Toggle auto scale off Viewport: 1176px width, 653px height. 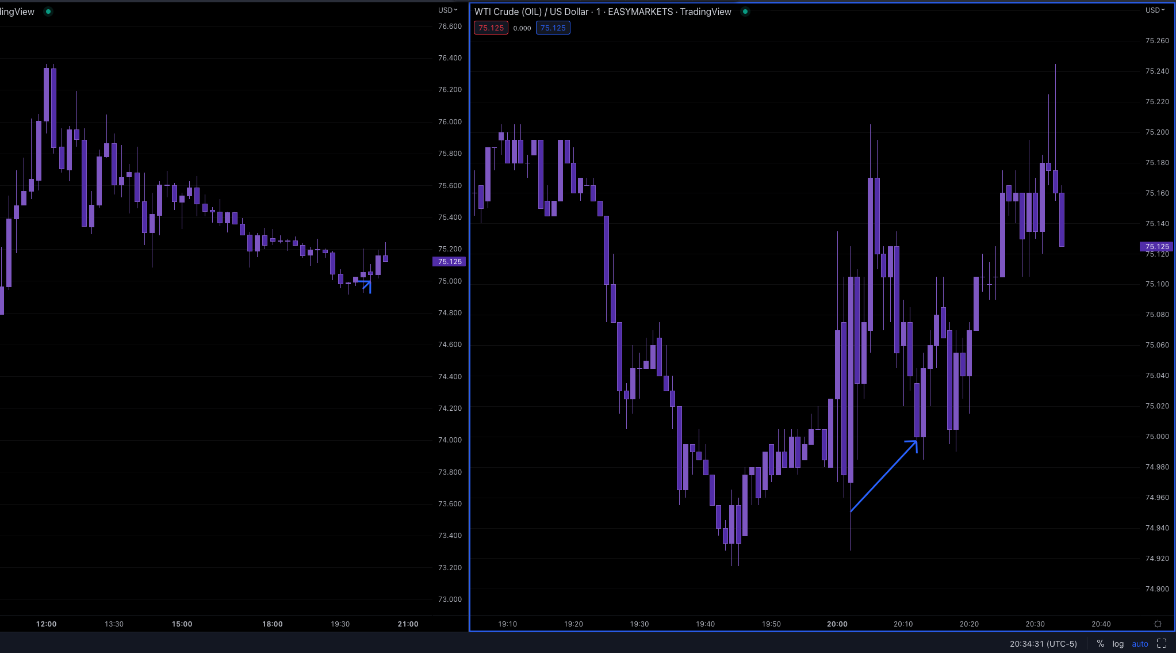pos(1140,644)
